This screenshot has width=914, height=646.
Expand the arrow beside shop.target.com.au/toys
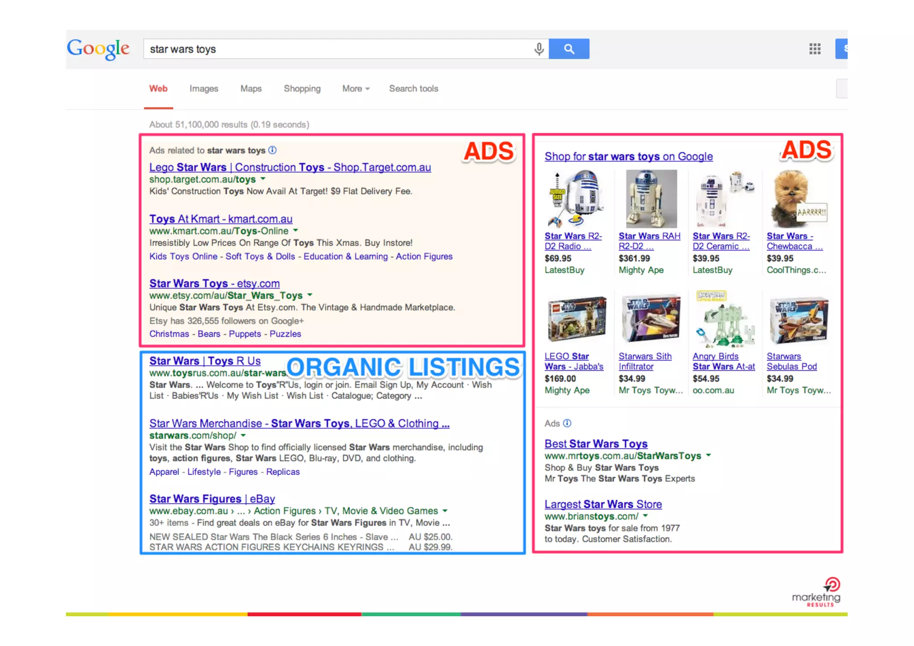pos(263,179)
